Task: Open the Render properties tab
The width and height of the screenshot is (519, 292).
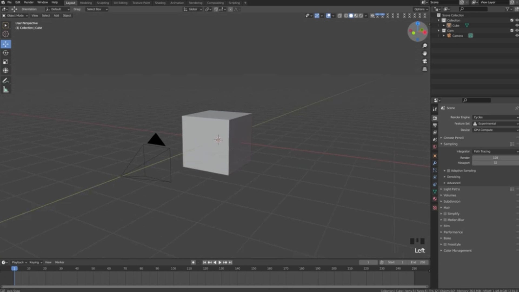Action: [435, 118]
